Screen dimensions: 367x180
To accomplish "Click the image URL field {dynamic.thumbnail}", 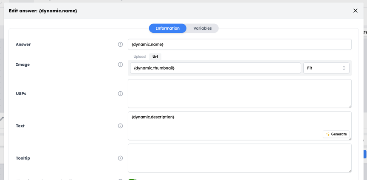I will [x=215, y=68].
